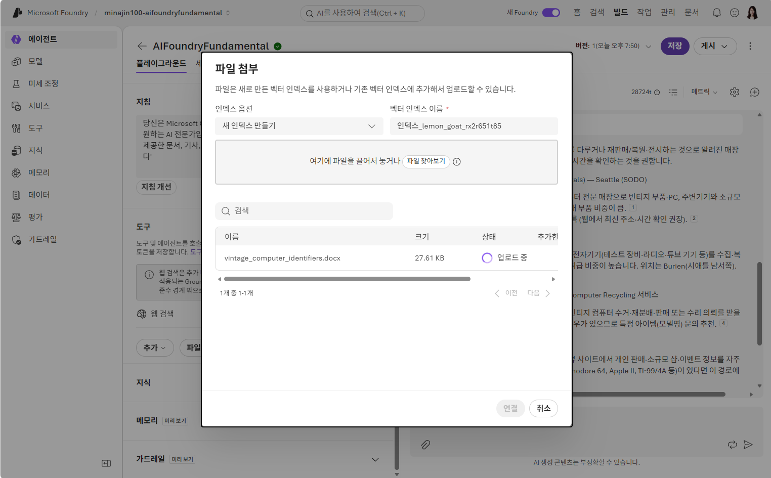Click the 저장 button
This screenshot has width=771, height=478.
pyautogui.click(x=675, y=46)
